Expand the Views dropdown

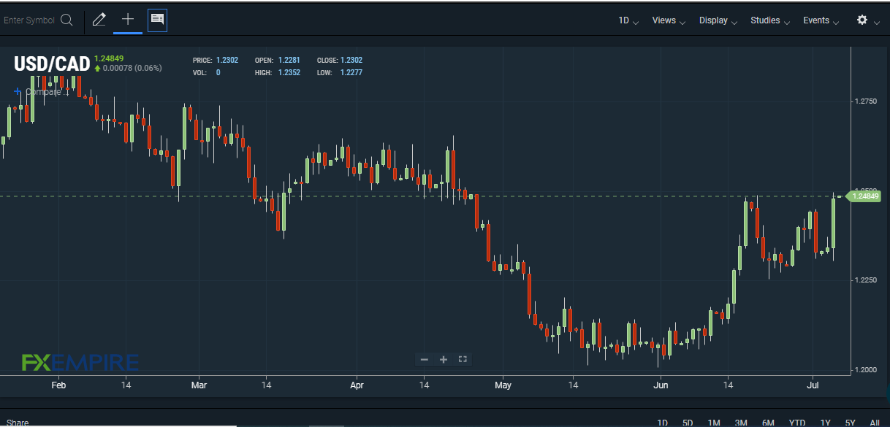click(x=668, y=20)
